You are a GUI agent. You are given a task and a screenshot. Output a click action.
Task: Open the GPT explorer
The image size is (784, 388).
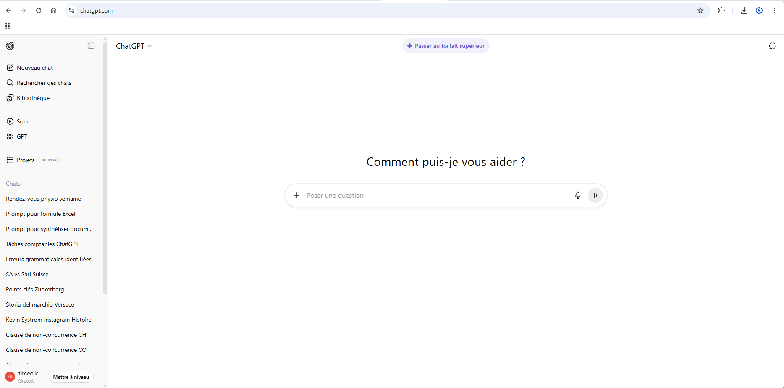(x=22, y=136)
